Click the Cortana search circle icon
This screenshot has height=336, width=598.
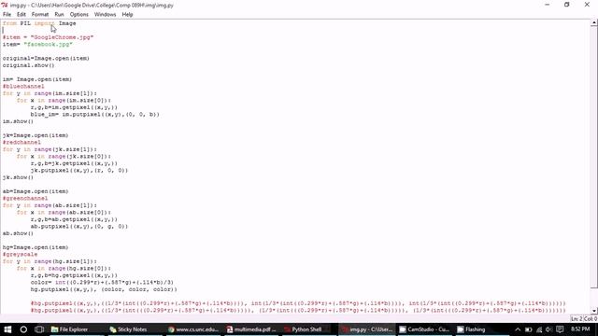click(23, 329)
